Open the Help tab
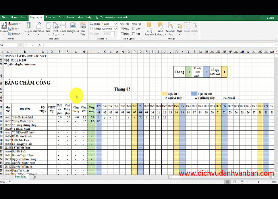This screenshot has width=278, height=199. click(x=89, y=18)
